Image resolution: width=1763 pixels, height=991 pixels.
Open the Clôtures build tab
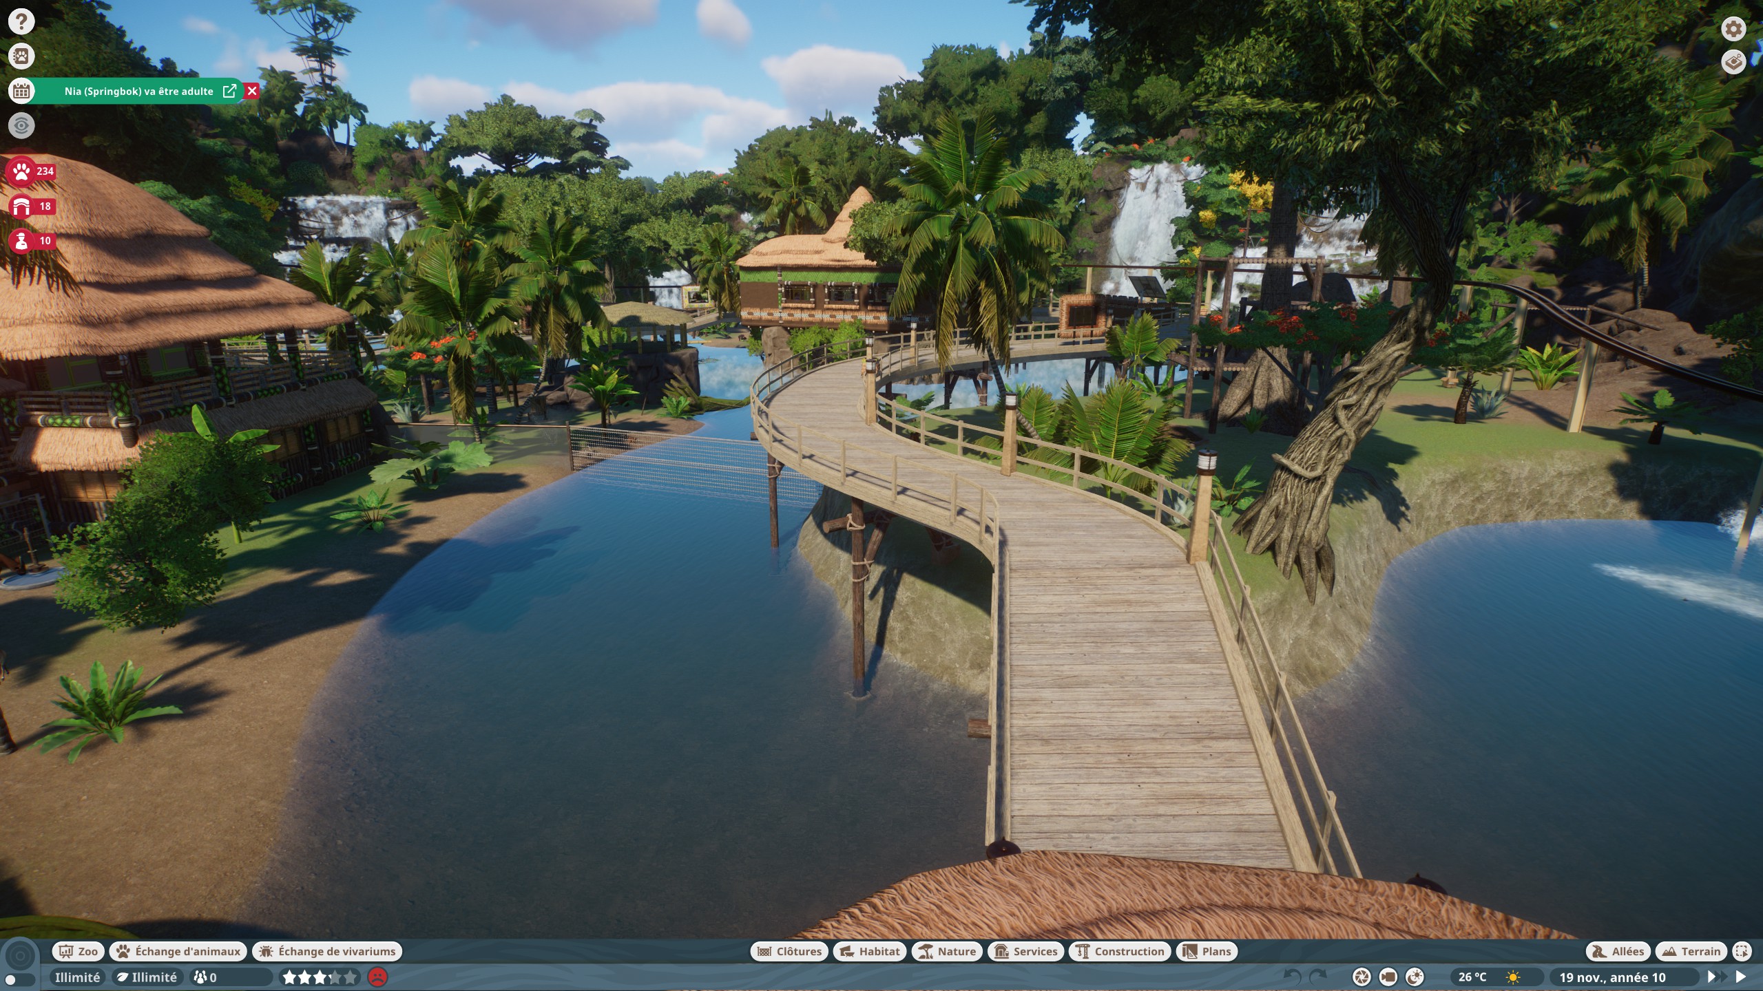coord(789,951)
